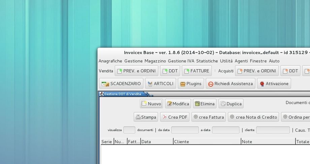Open the SCADENZARIO schedule
This screenshot has height=164, width=310.
[x=121, y=84]
